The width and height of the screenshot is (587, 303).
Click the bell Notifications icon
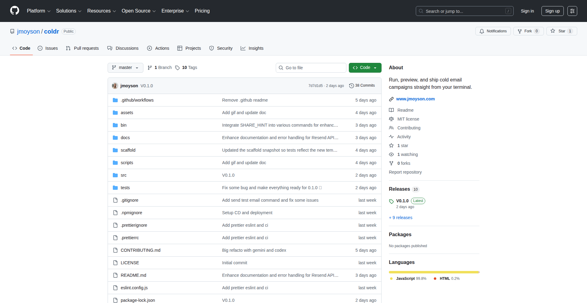[x=482, y=31]
